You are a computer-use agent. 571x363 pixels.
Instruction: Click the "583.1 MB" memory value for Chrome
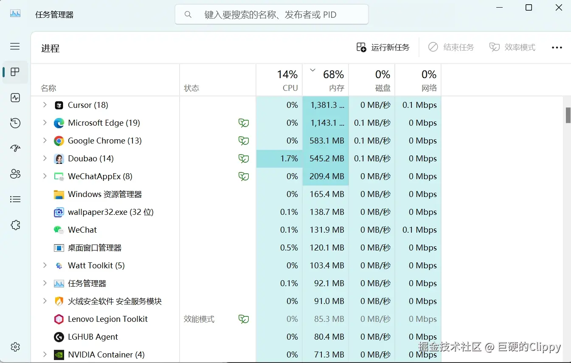coord(327,141)
